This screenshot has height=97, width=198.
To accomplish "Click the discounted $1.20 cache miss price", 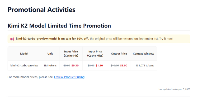I will [x=99, y=66].
